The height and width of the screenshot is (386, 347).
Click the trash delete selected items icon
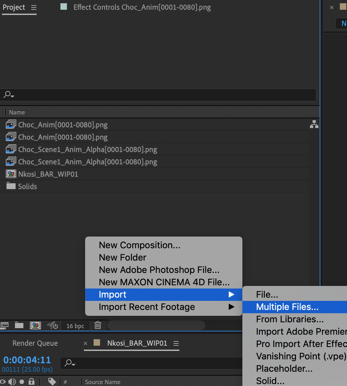(98, 325)
